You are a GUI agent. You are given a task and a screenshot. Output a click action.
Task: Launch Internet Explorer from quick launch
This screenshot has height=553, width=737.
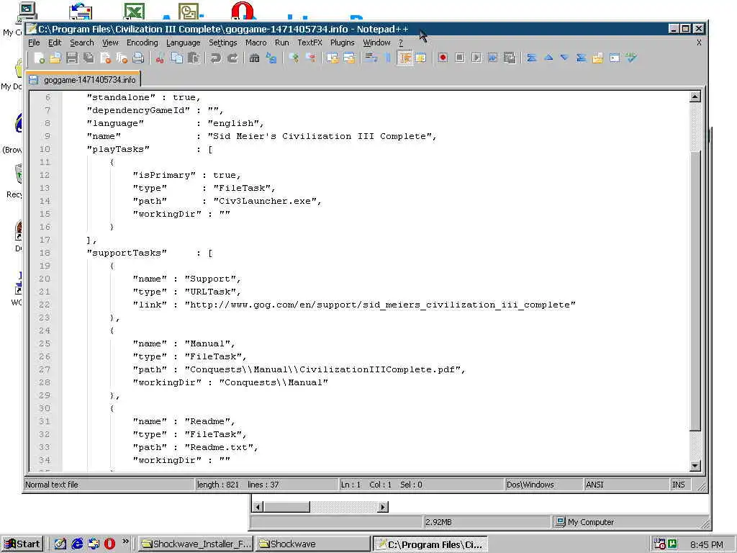pos(77,544)
